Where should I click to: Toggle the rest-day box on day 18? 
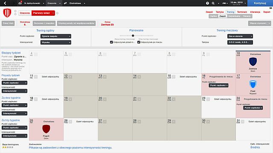[x=36, y=99]
